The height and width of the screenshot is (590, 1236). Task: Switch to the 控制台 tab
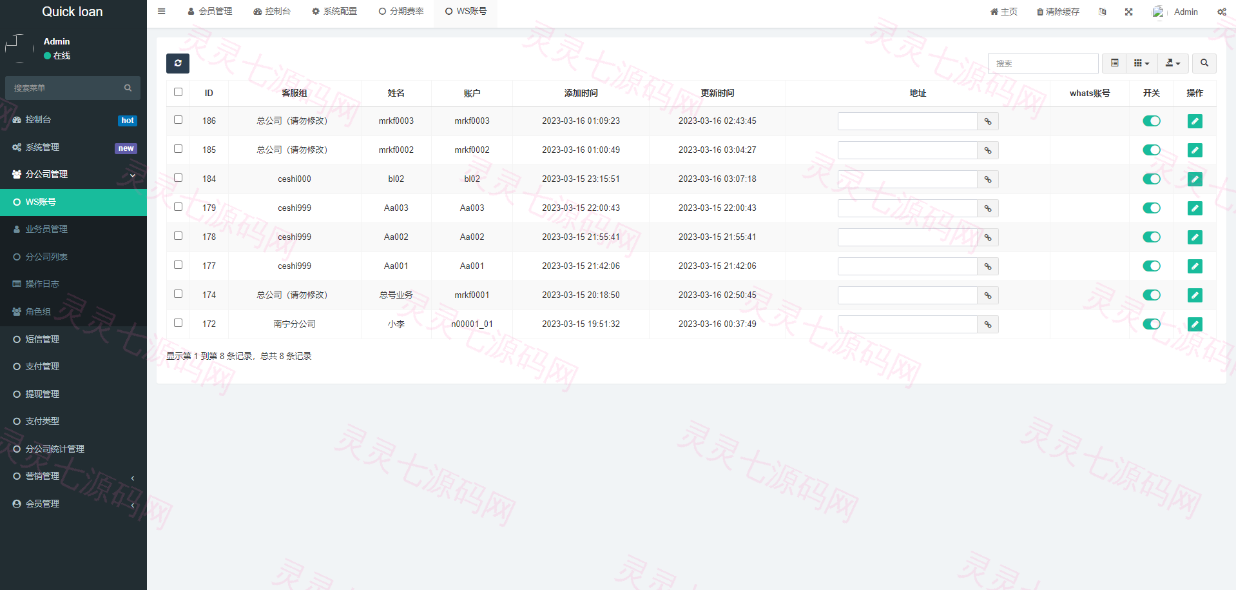[x=272, y=12]
